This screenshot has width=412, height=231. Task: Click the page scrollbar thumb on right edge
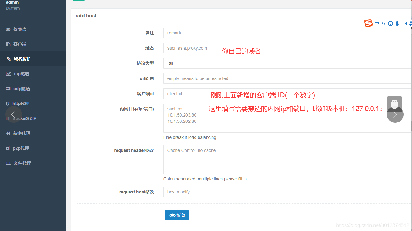411,126
